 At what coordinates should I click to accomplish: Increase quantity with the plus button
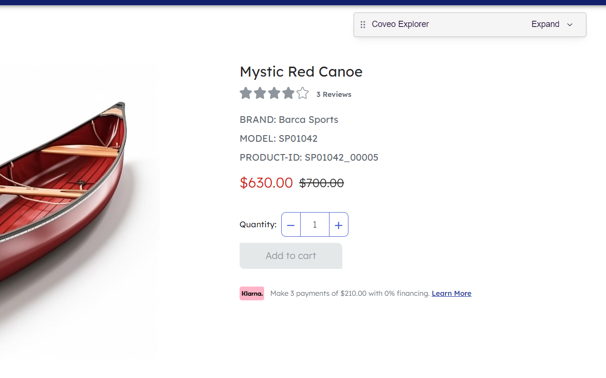pyautogui.click(x=339, y=225)
